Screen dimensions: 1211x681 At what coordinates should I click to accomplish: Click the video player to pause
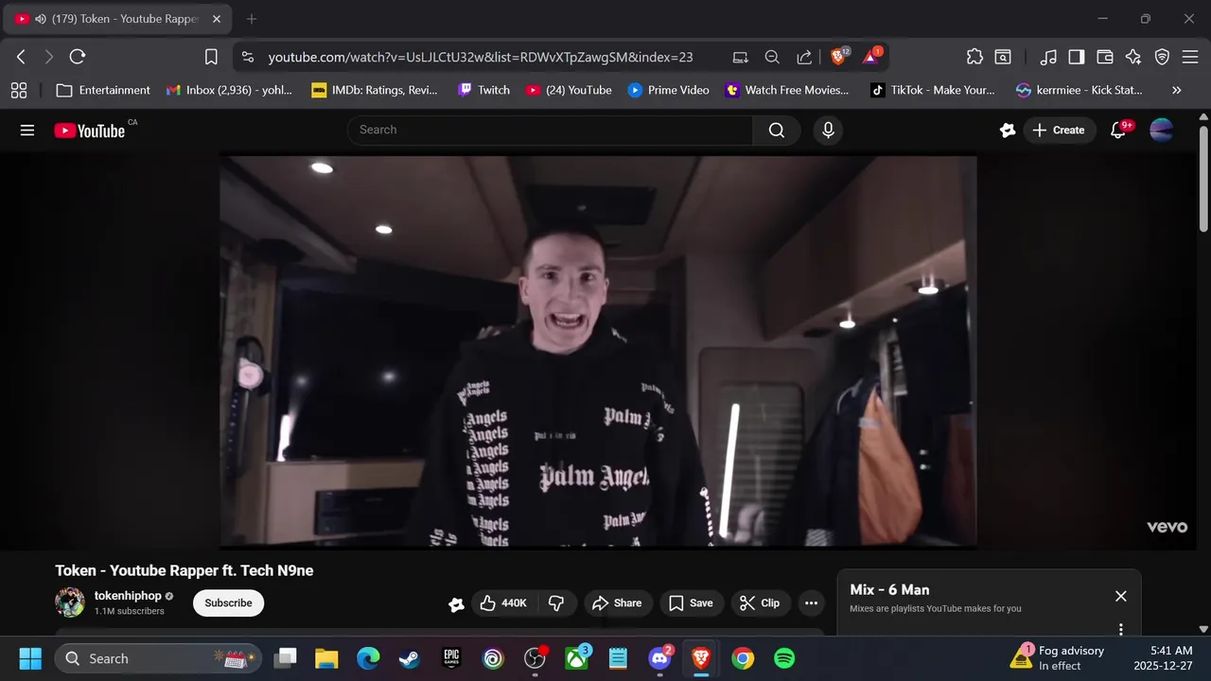(598, 352)
